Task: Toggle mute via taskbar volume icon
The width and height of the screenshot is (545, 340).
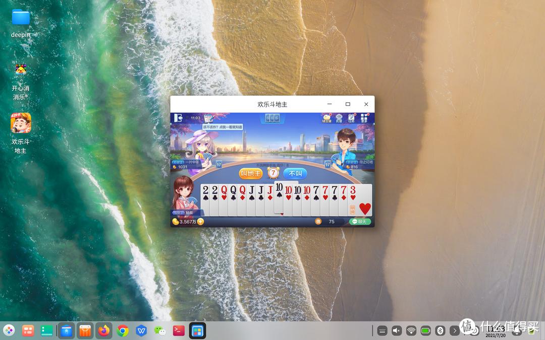Action: (x=397, y=330)
